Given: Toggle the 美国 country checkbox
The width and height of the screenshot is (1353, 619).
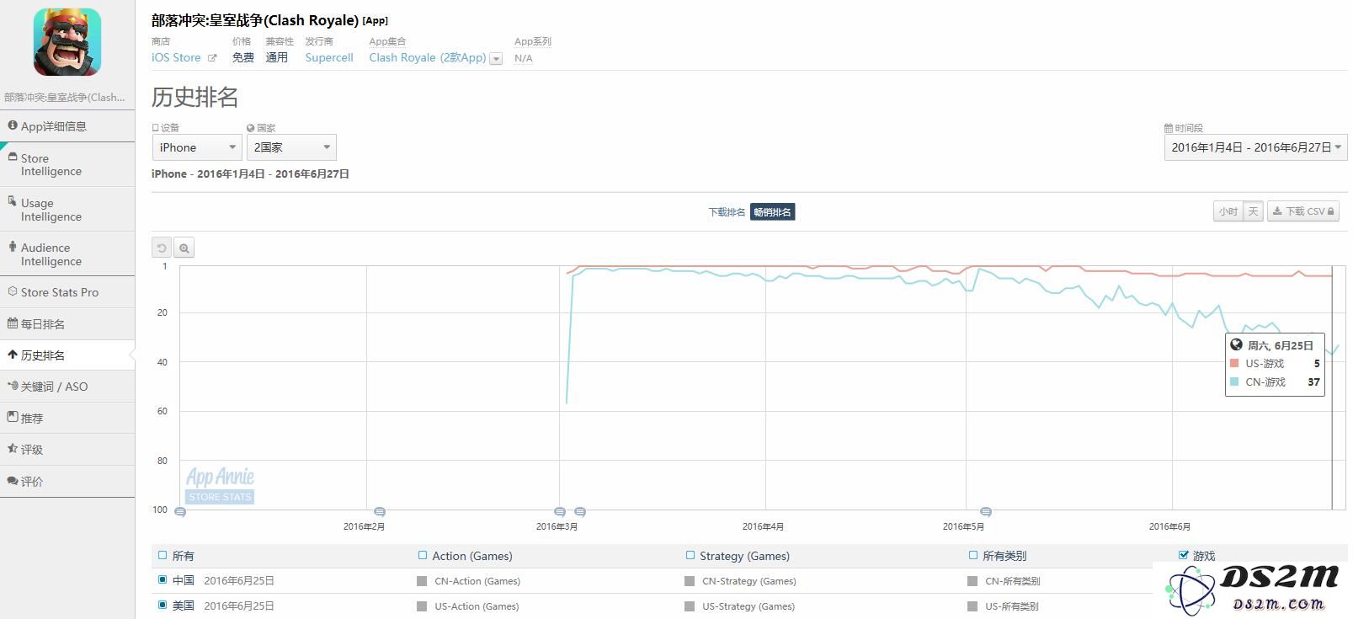Looking at the screenshot, I should point(162,605).
